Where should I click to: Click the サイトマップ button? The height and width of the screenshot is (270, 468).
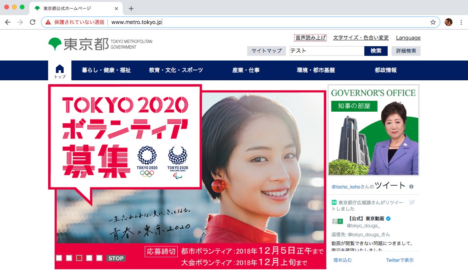coord(267,51)
